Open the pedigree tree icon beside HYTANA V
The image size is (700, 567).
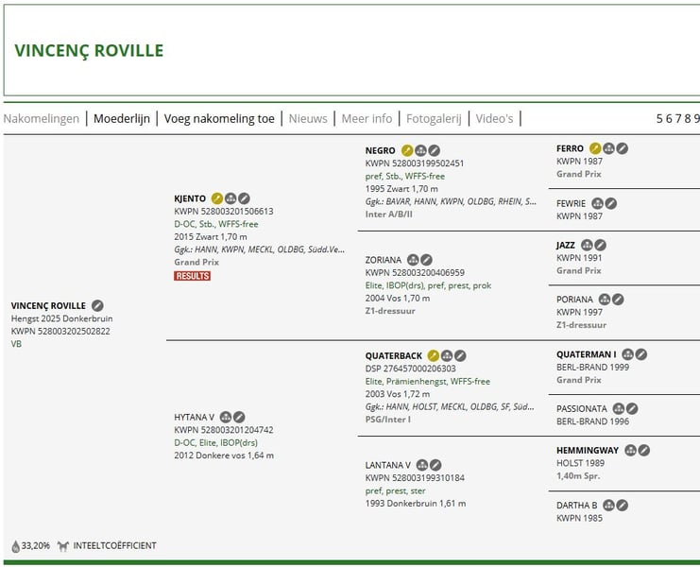(226, 417)
